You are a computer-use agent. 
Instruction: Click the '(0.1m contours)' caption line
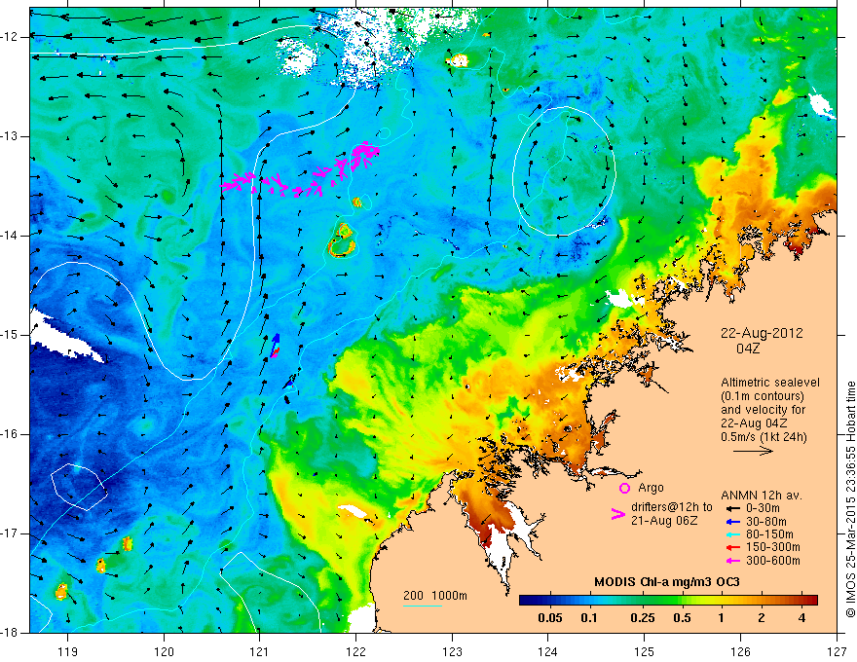(763, 396)
